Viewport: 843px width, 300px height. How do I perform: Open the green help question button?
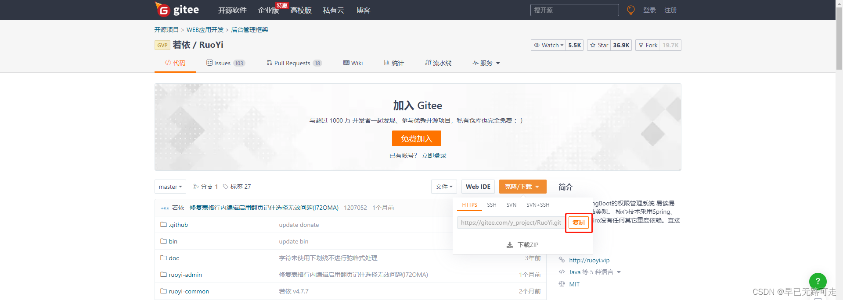pos(818,281)
